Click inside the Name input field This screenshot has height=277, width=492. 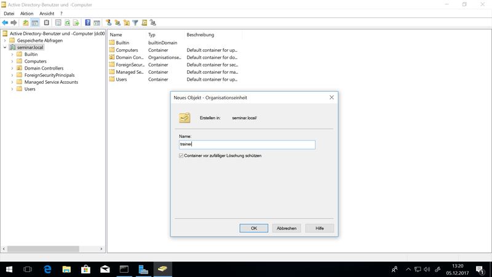[247, 145]
